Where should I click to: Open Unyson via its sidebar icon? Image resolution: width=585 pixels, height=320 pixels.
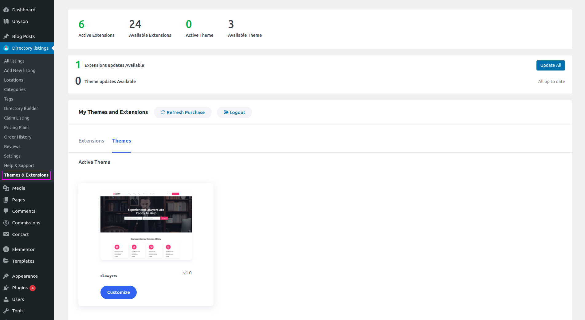coord(6,21)
